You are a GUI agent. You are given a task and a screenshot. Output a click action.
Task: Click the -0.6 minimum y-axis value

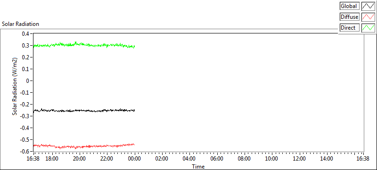(x=25, y=152)
